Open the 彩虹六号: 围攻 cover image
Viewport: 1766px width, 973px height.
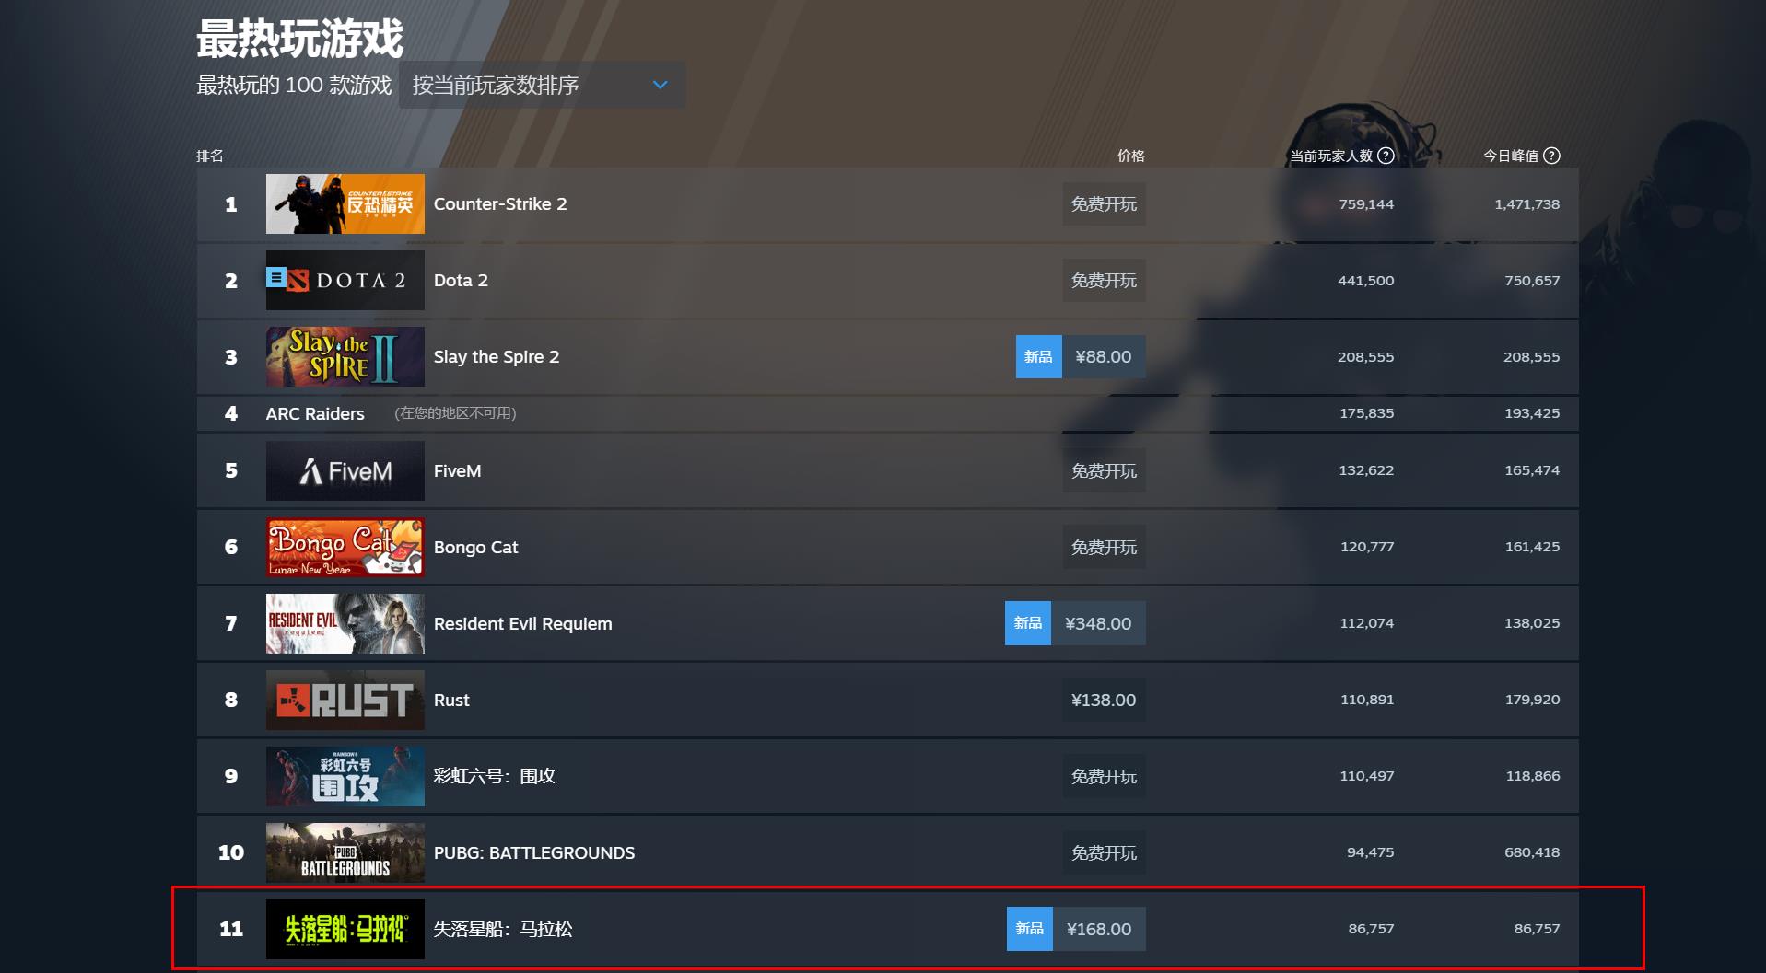pyautogui.click(x=345, y=776)
